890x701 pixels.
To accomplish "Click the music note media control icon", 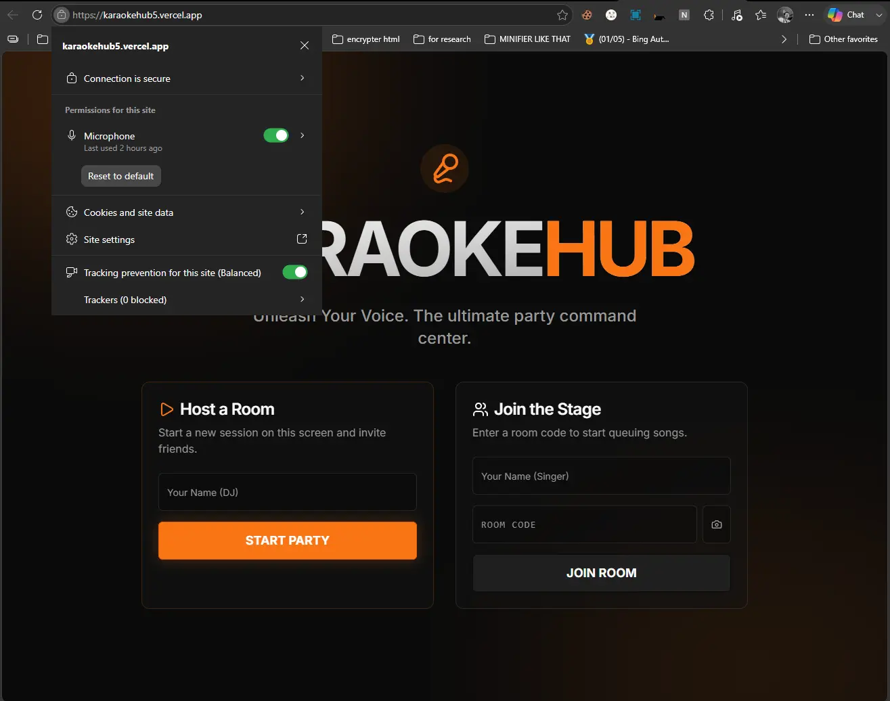I will click(736, 15).
